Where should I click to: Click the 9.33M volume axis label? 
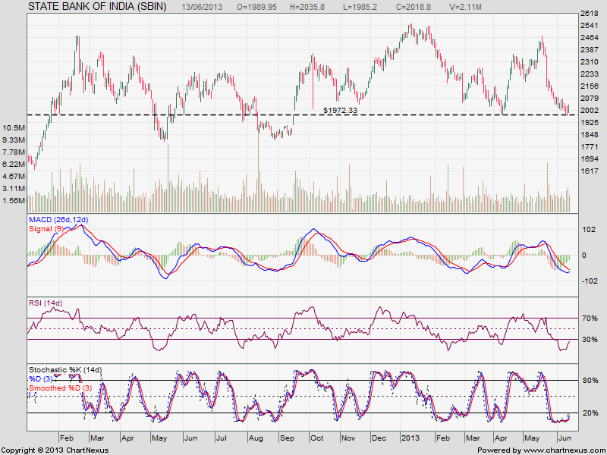14,140
